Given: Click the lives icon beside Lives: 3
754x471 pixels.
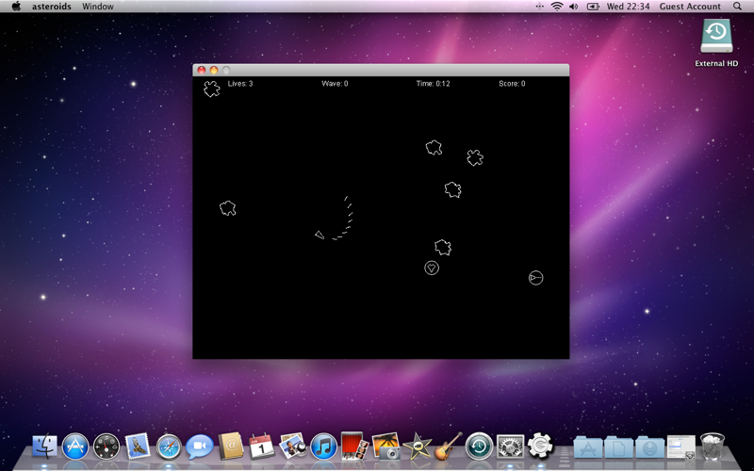Looking at the screenshot, I should [211, 89].
